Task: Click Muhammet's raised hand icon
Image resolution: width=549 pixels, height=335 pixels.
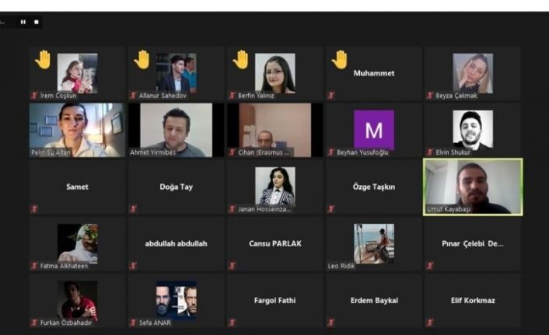Action: pyautogui.click(x=340, y=60)
